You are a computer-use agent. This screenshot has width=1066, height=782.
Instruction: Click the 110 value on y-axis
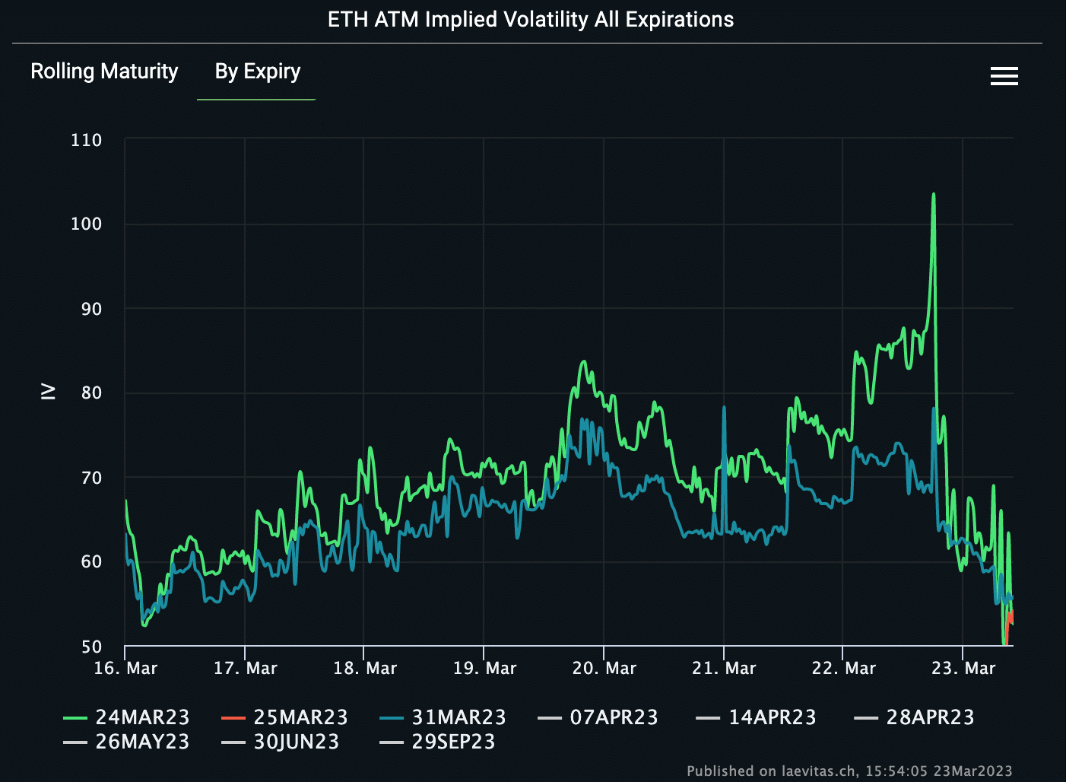click(x=87, y=140)
